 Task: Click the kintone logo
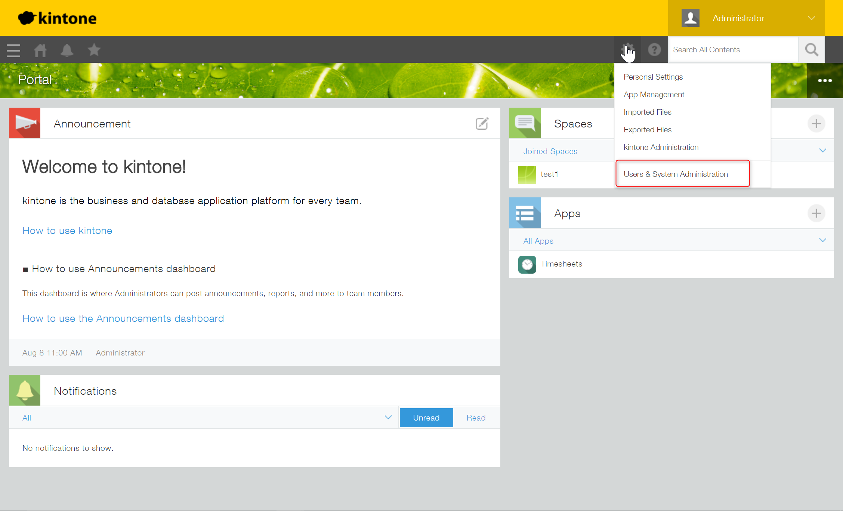[57, 18]
